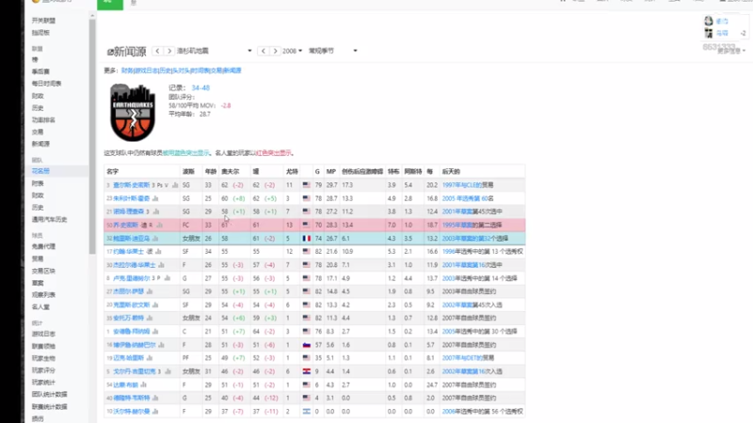The width and height of the screenshot is (753, 423).
Task: Open stats chart icon for player number 5
Action: coord(168,371)
